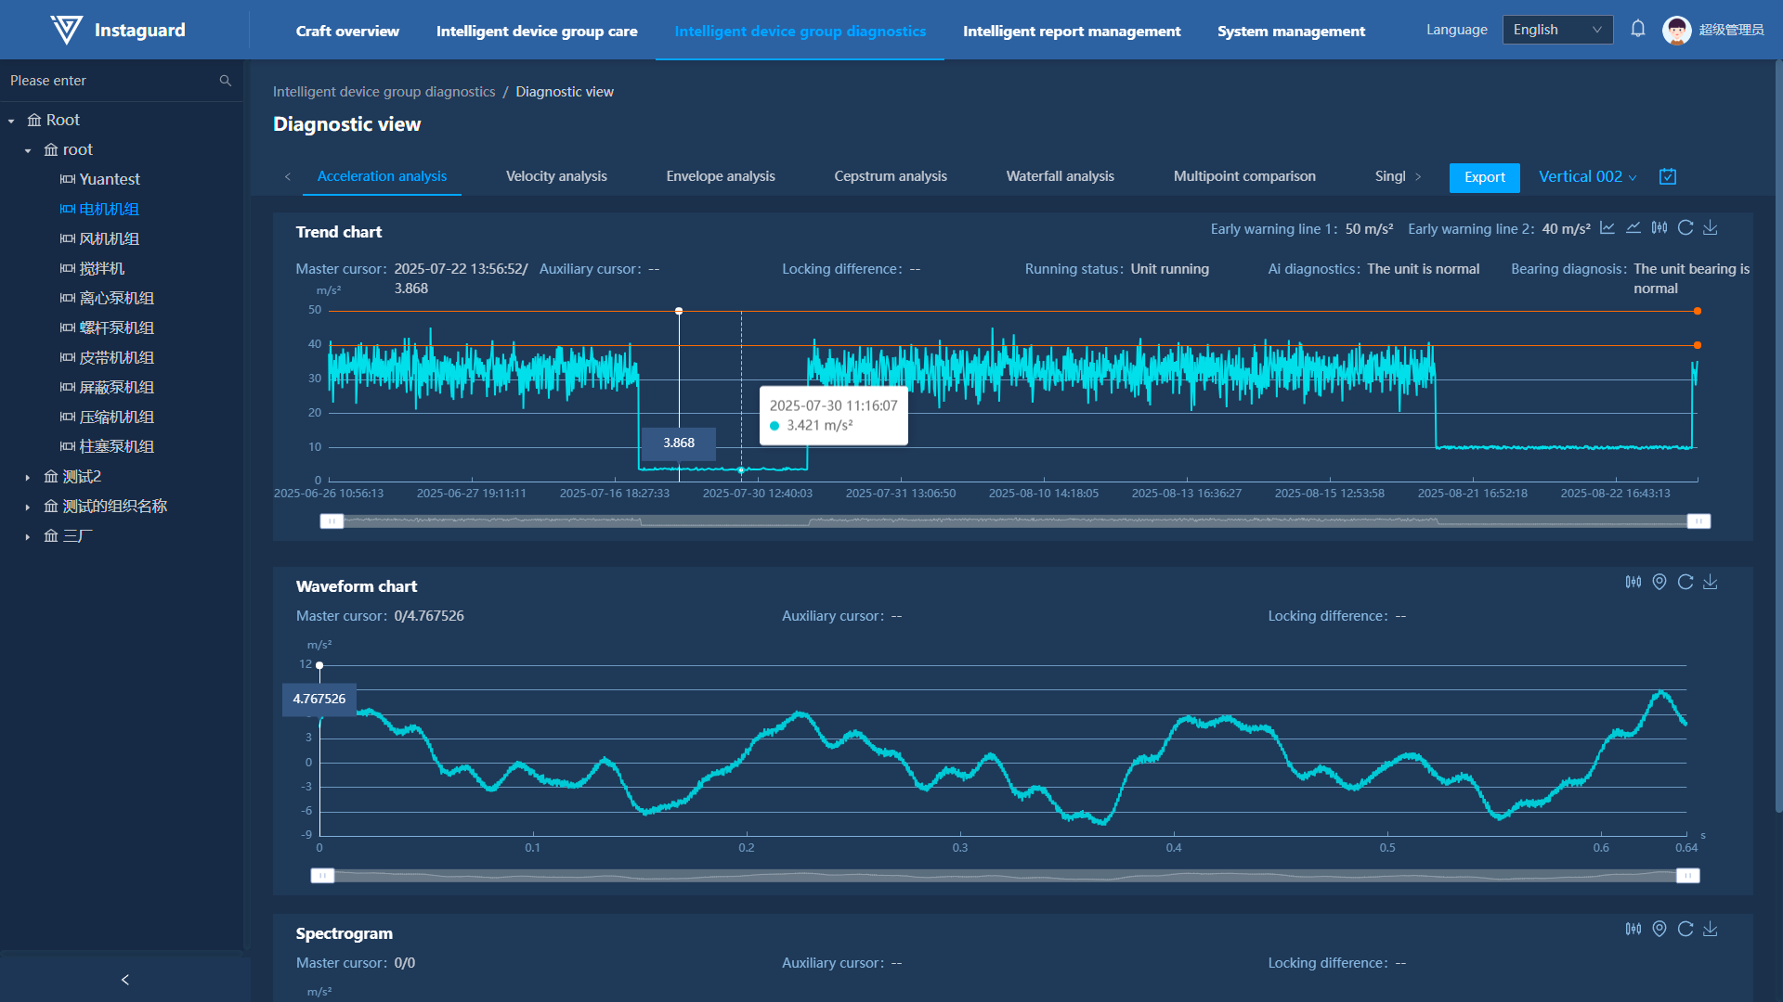Click the Waveform chart location pin icon
Viewport: 1783px width, 1002px height.
(1659, 582)
